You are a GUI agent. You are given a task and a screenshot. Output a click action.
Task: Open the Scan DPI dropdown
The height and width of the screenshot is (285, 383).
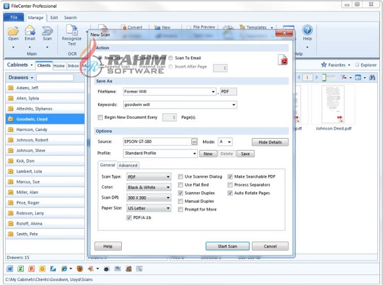click(168, 197)
